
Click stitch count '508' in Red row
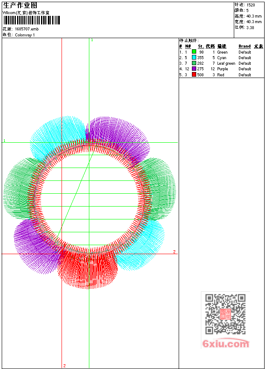[200, 75]
